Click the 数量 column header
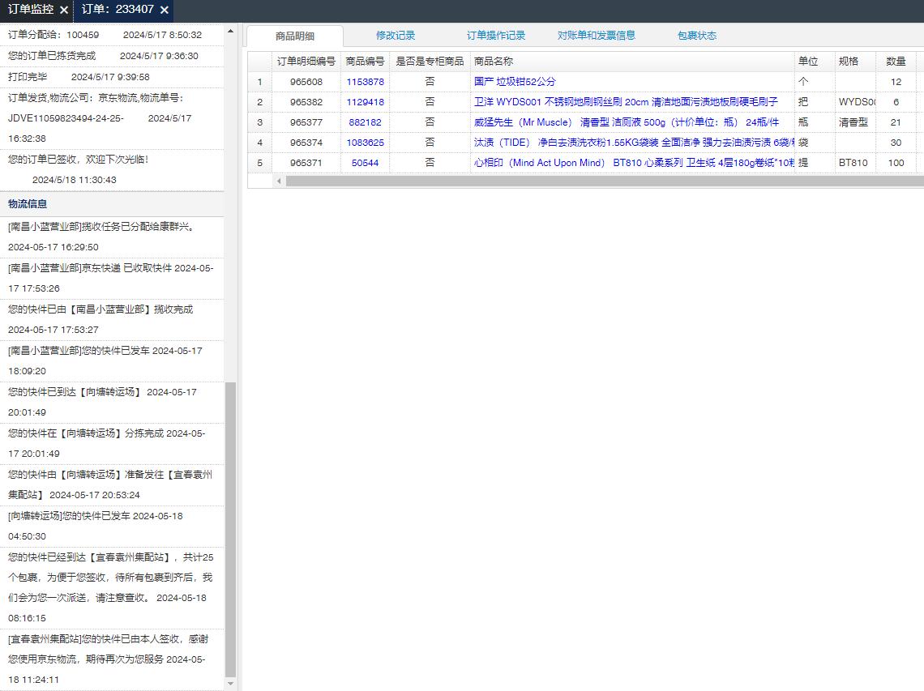 point(896,62)
